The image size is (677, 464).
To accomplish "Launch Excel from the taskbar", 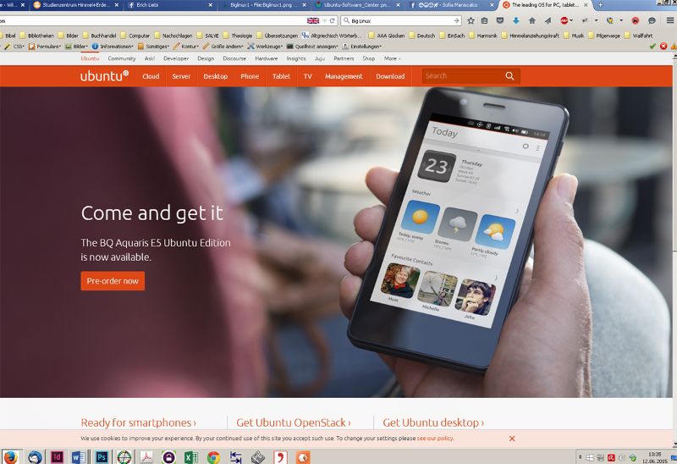I will pos(191,456).
